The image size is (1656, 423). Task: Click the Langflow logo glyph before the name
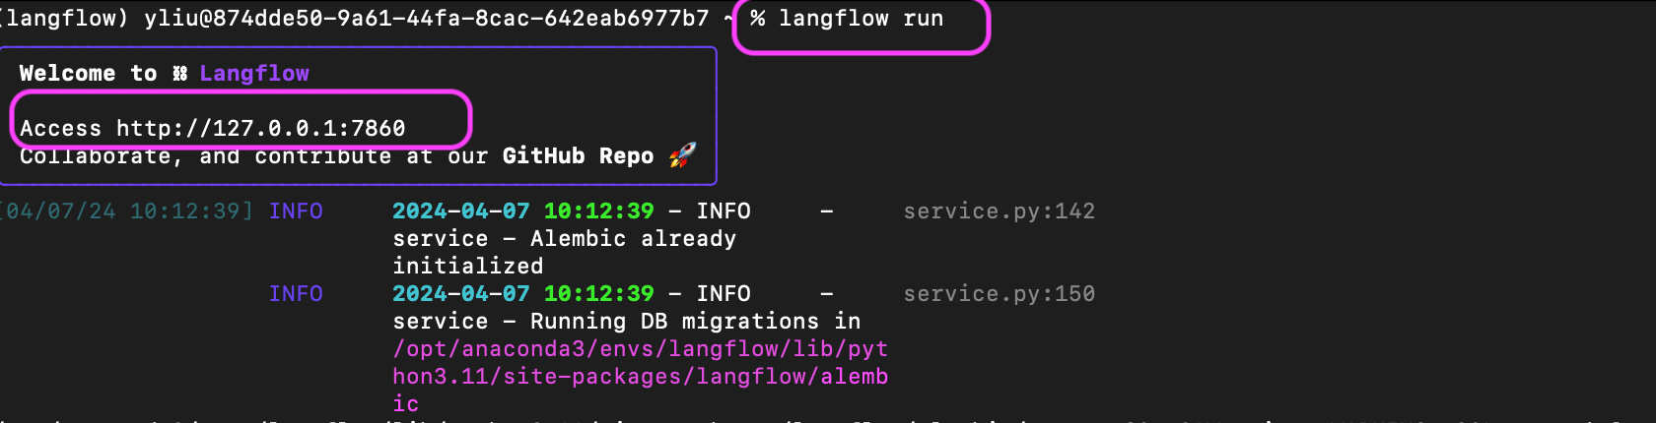pos(179,74)
